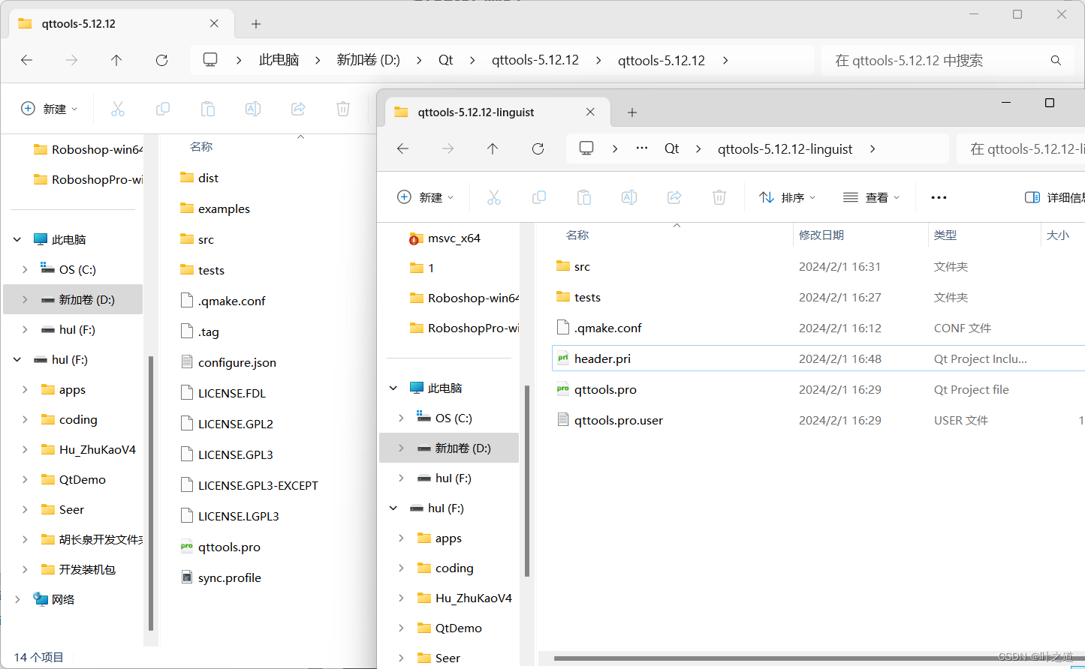Refresh the rear qttools-5.12.12 window
Image resolution: width=1085 pixels, height=669 pixels.
161,60
